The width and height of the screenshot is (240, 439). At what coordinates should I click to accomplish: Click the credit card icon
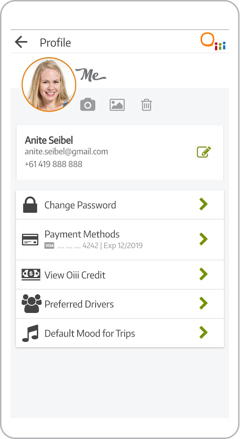coord(30,240)
